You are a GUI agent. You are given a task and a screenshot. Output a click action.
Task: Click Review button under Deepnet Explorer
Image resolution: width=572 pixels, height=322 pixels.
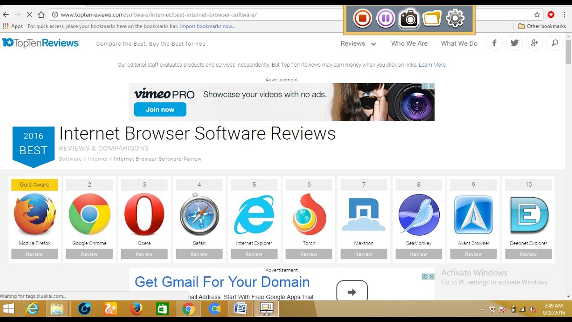coord(529,254)
